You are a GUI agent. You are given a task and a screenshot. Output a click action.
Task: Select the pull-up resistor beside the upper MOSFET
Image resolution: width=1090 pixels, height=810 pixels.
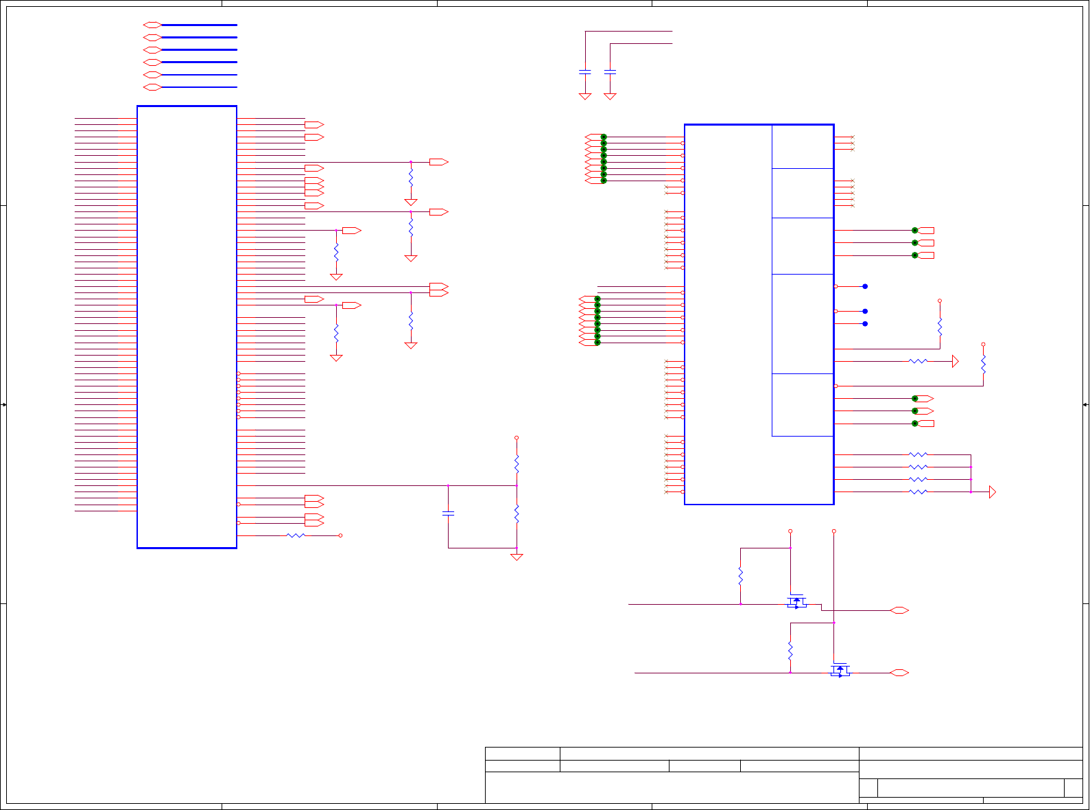point(741,575)
